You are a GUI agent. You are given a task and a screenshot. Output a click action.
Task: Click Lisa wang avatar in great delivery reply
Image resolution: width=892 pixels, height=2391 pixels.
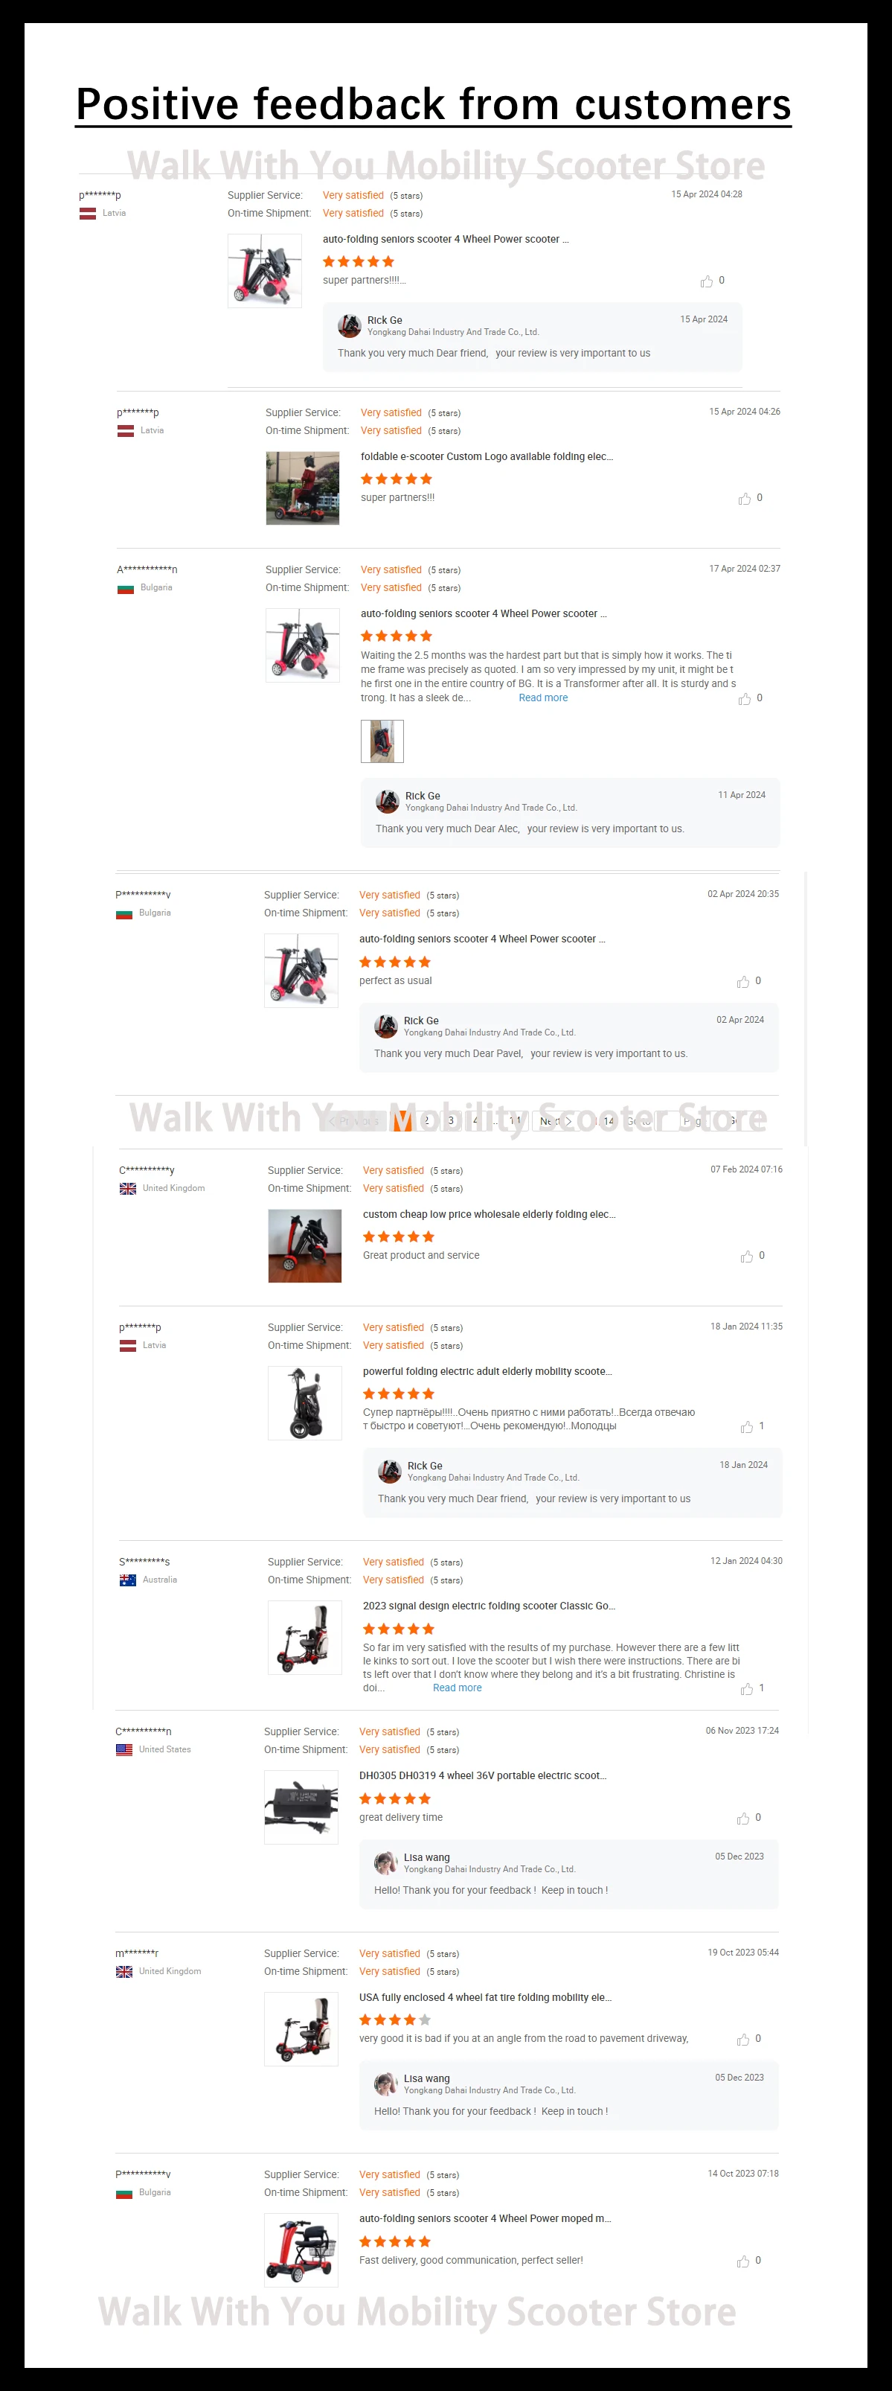pyautogui.click(x=385, y=1863)
